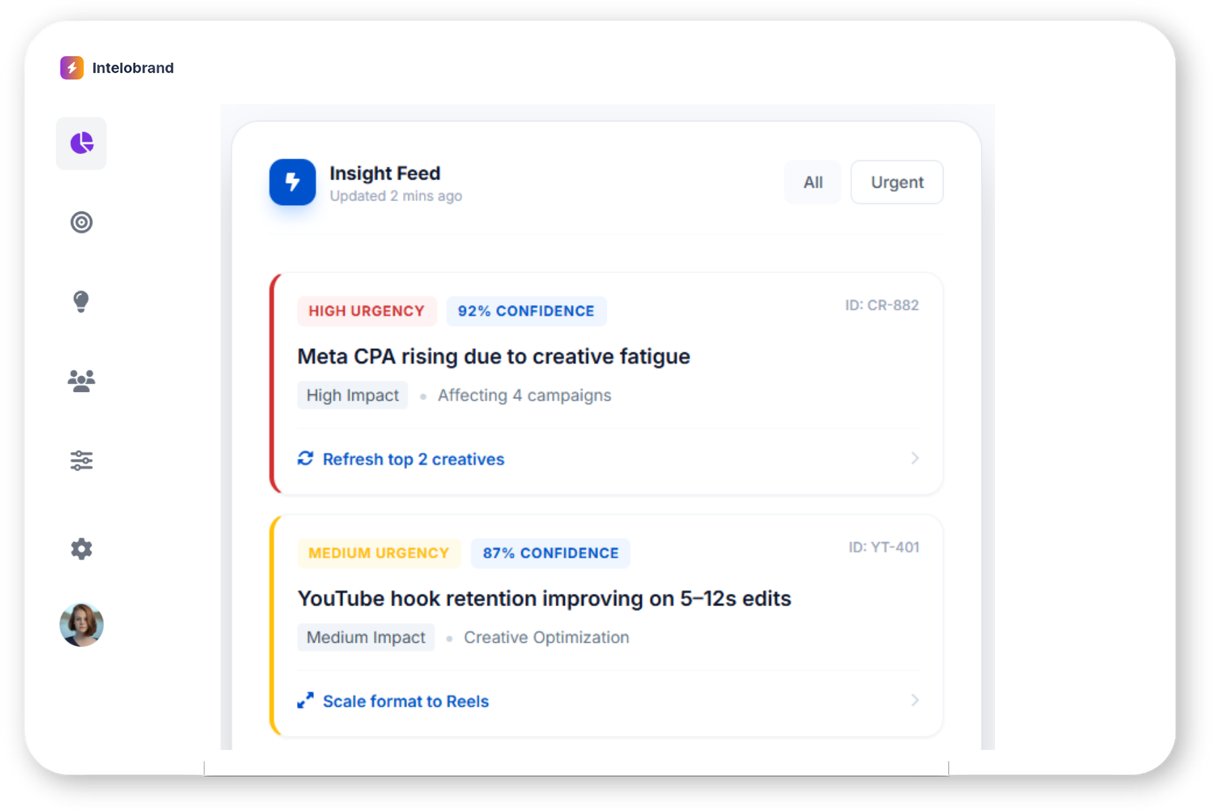Viewport: 1215px width, 810px height.
Task: Click the Refresh top 2 creatives link
Action: pyautogui.click(x=413, y=459)
